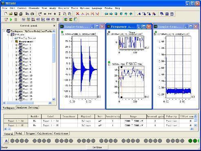
Task: Open the Channels menu
Action: (34, 8)
